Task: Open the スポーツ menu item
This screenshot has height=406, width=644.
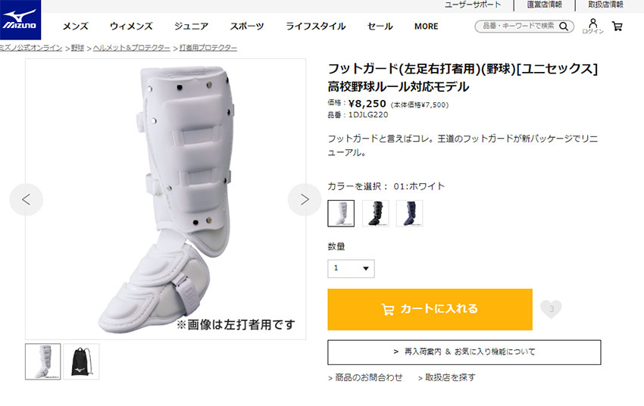Action: [247, 27]
